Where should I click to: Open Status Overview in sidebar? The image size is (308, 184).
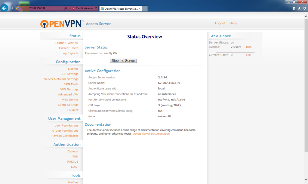tap(67, 43)
